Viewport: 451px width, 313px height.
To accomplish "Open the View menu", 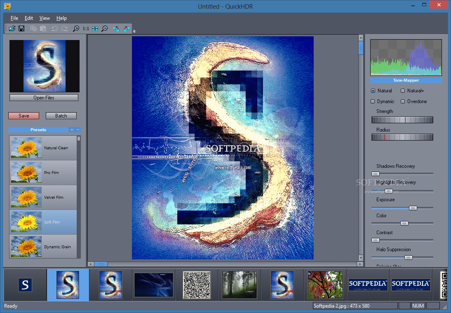I will 45,18.
